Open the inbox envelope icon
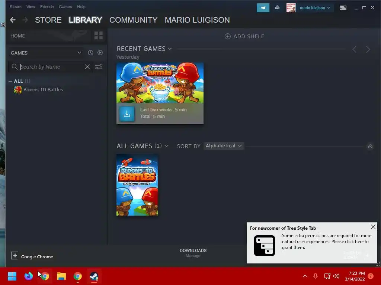 (277, 8)
